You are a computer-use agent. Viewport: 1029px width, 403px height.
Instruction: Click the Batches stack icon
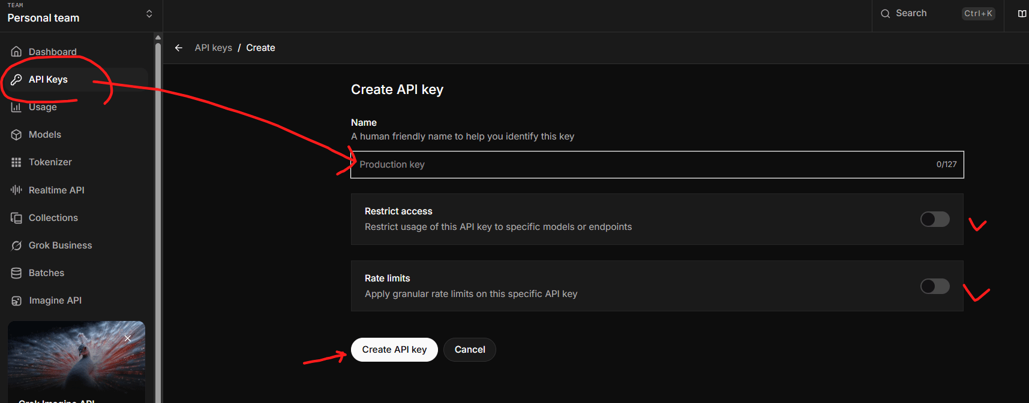(x=16, y=273)
